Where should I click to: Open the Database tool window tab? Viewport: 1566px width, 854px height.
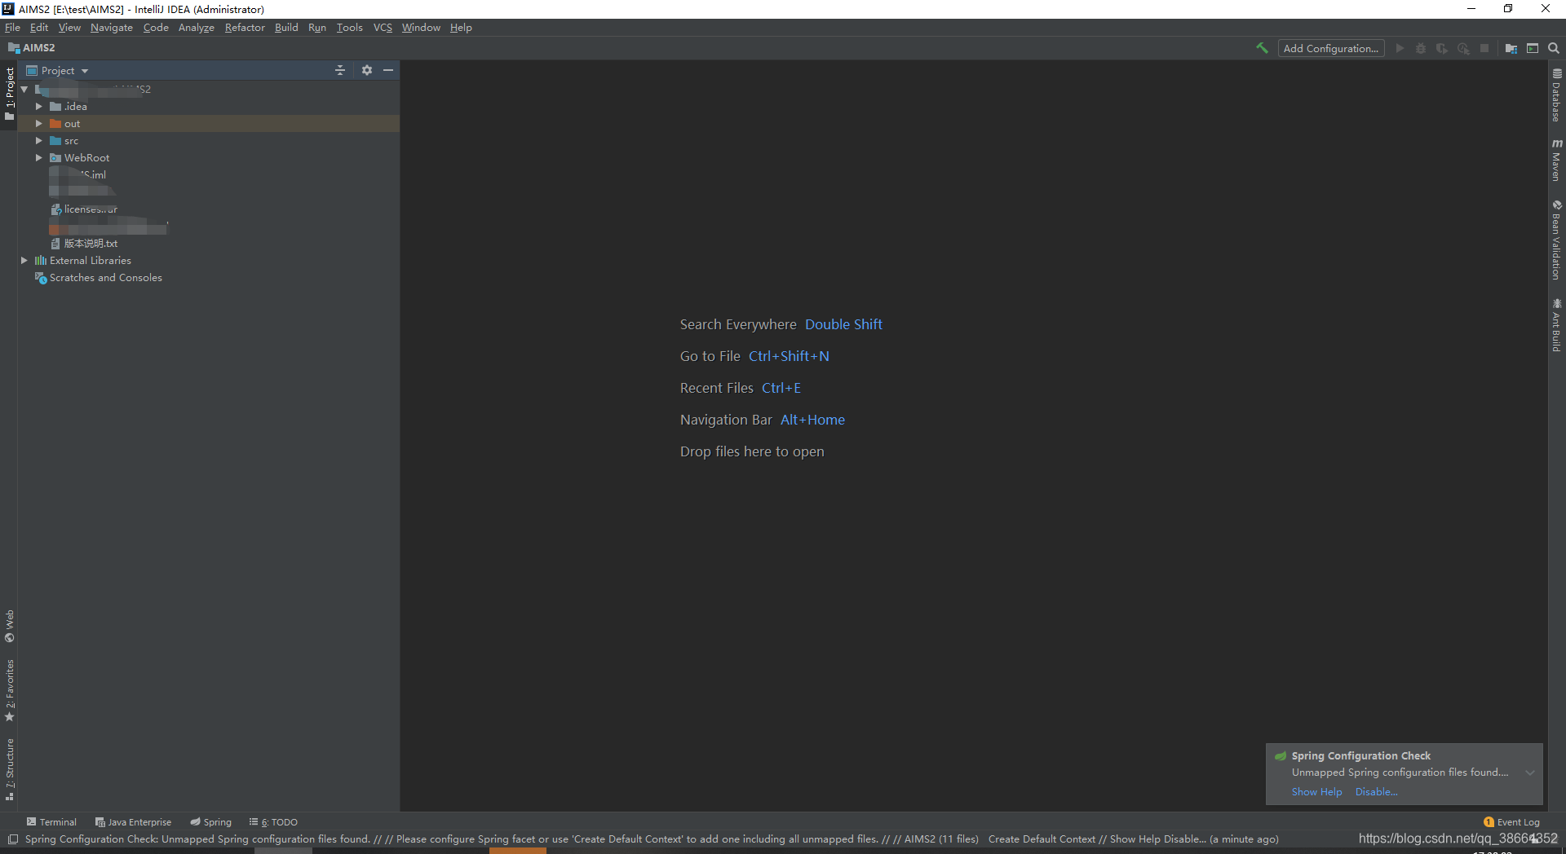1557,95
